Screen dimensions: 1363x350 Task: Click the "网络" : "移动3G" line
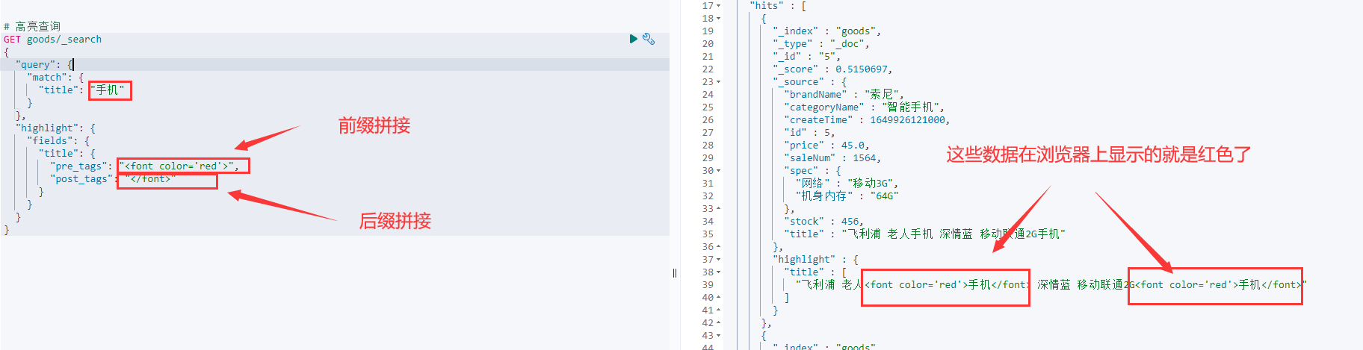847,184
